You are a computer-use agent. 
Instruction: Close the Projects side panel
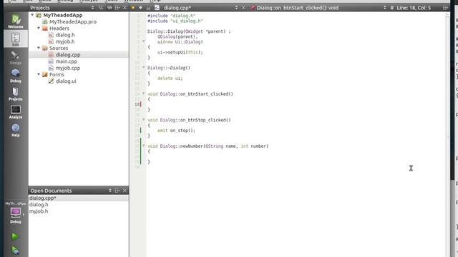pyautogui.click(x=125, y=8)
